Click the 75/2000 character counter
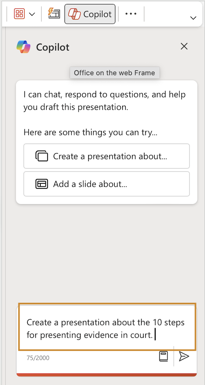The width and height of the screenshot is (205, 385). pos(38,358)
